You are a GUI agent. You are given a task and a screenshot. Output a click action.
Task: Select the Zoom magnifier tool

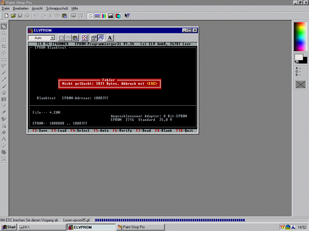coord(4,33)
